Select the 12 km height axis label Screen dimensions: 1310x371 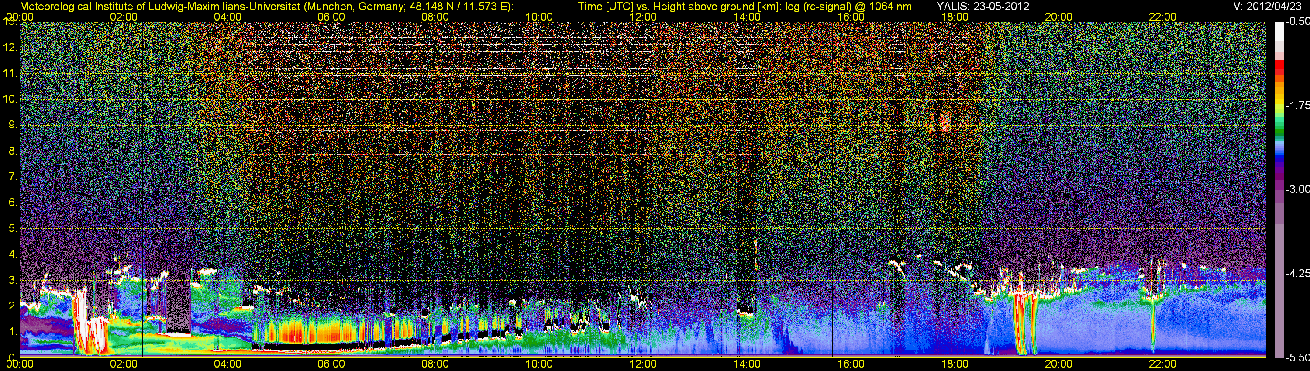tap(10, 48)
